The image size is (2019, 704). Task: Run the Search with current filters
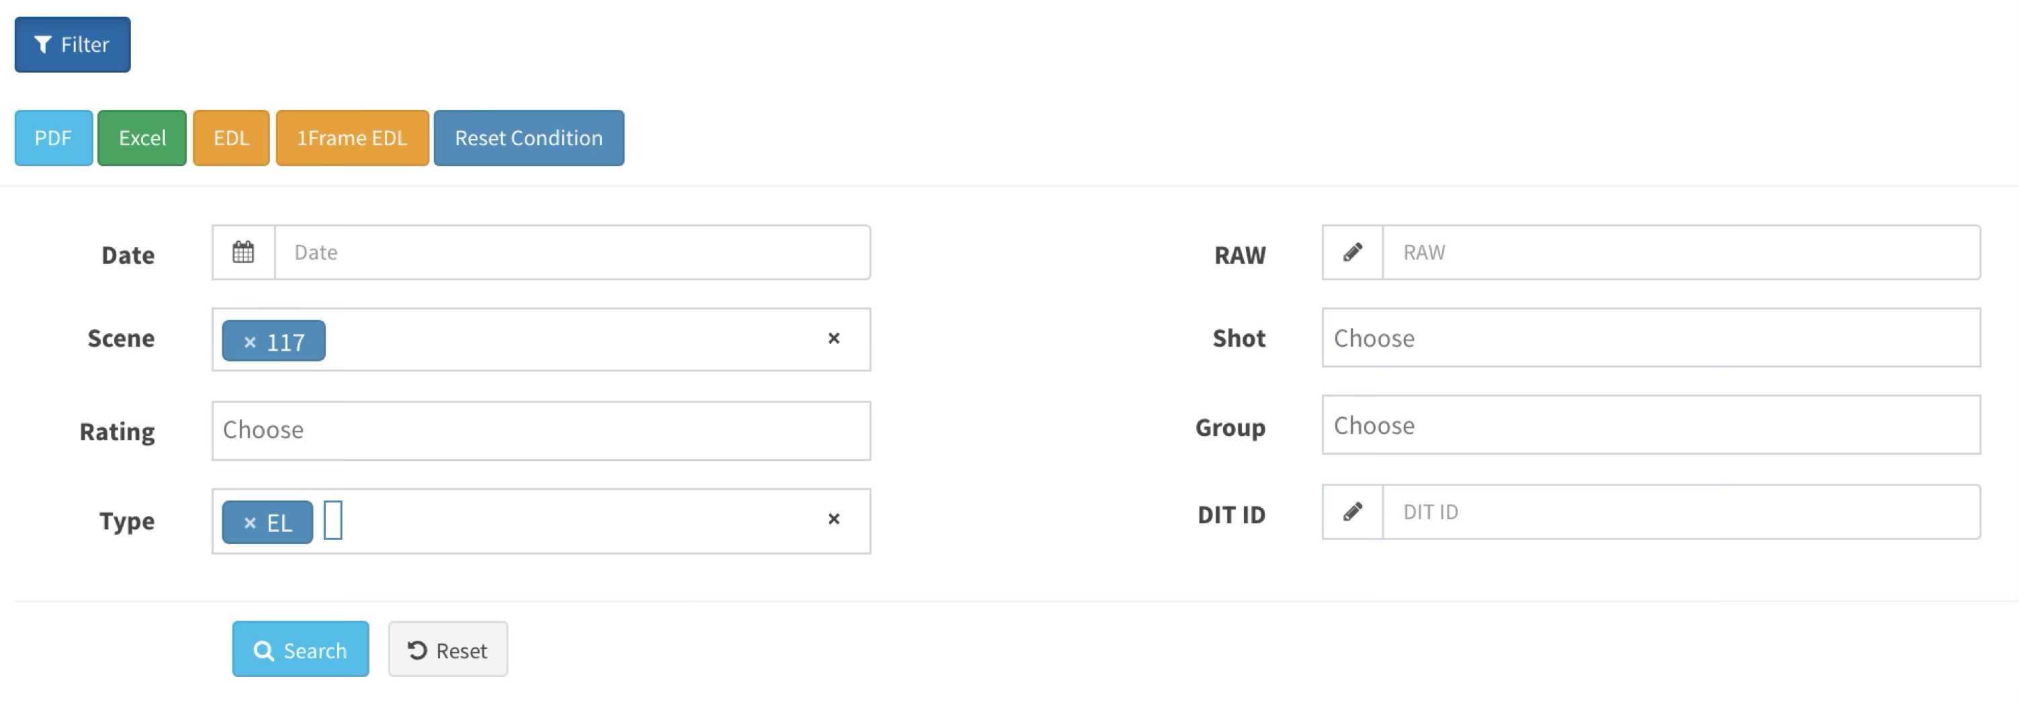coord(300,650)
